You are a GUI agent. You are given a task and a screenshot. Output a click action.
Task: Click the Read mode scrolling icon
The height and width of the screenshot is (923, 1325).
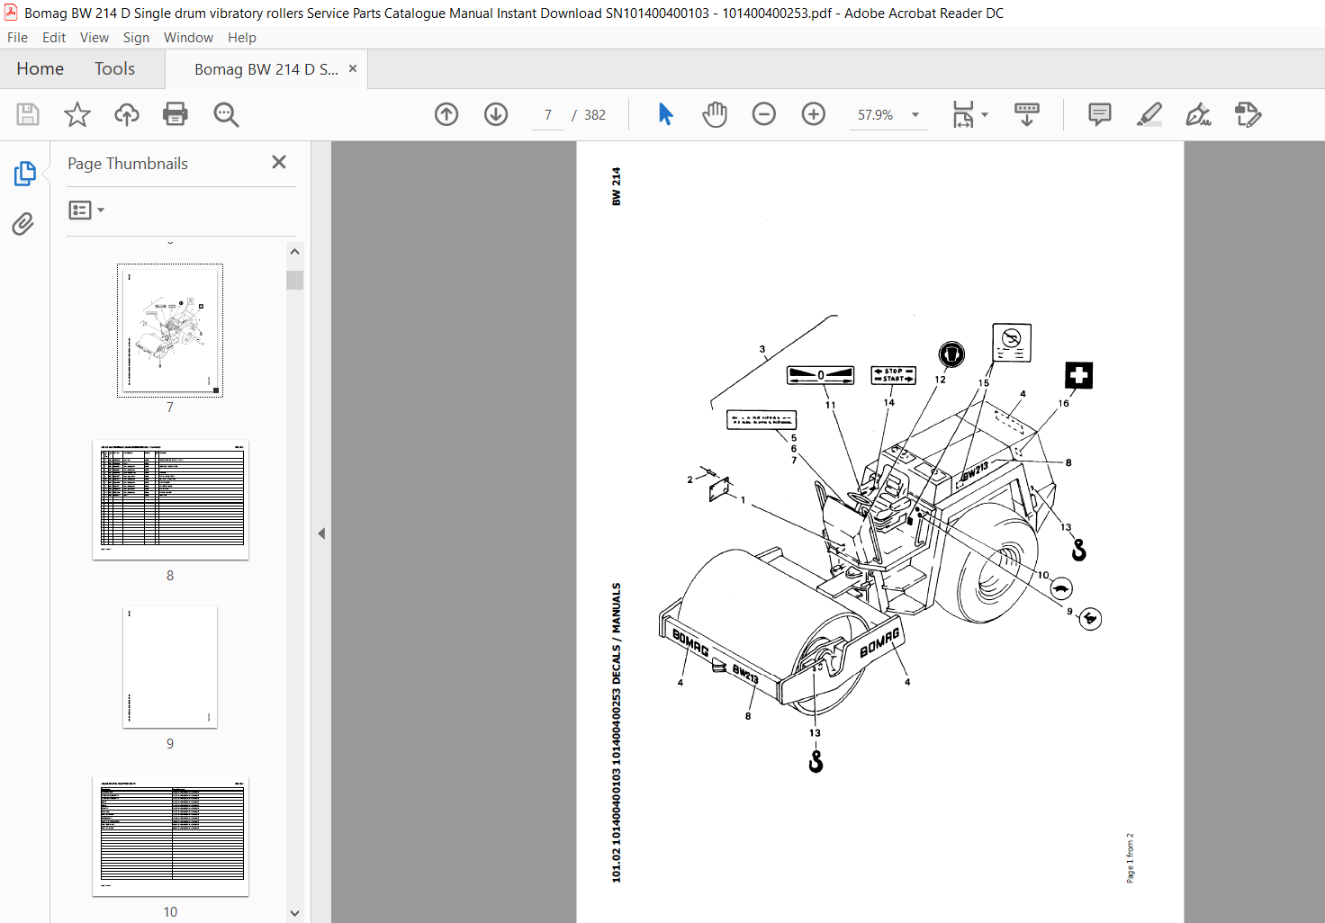[x=1027, y=114]
